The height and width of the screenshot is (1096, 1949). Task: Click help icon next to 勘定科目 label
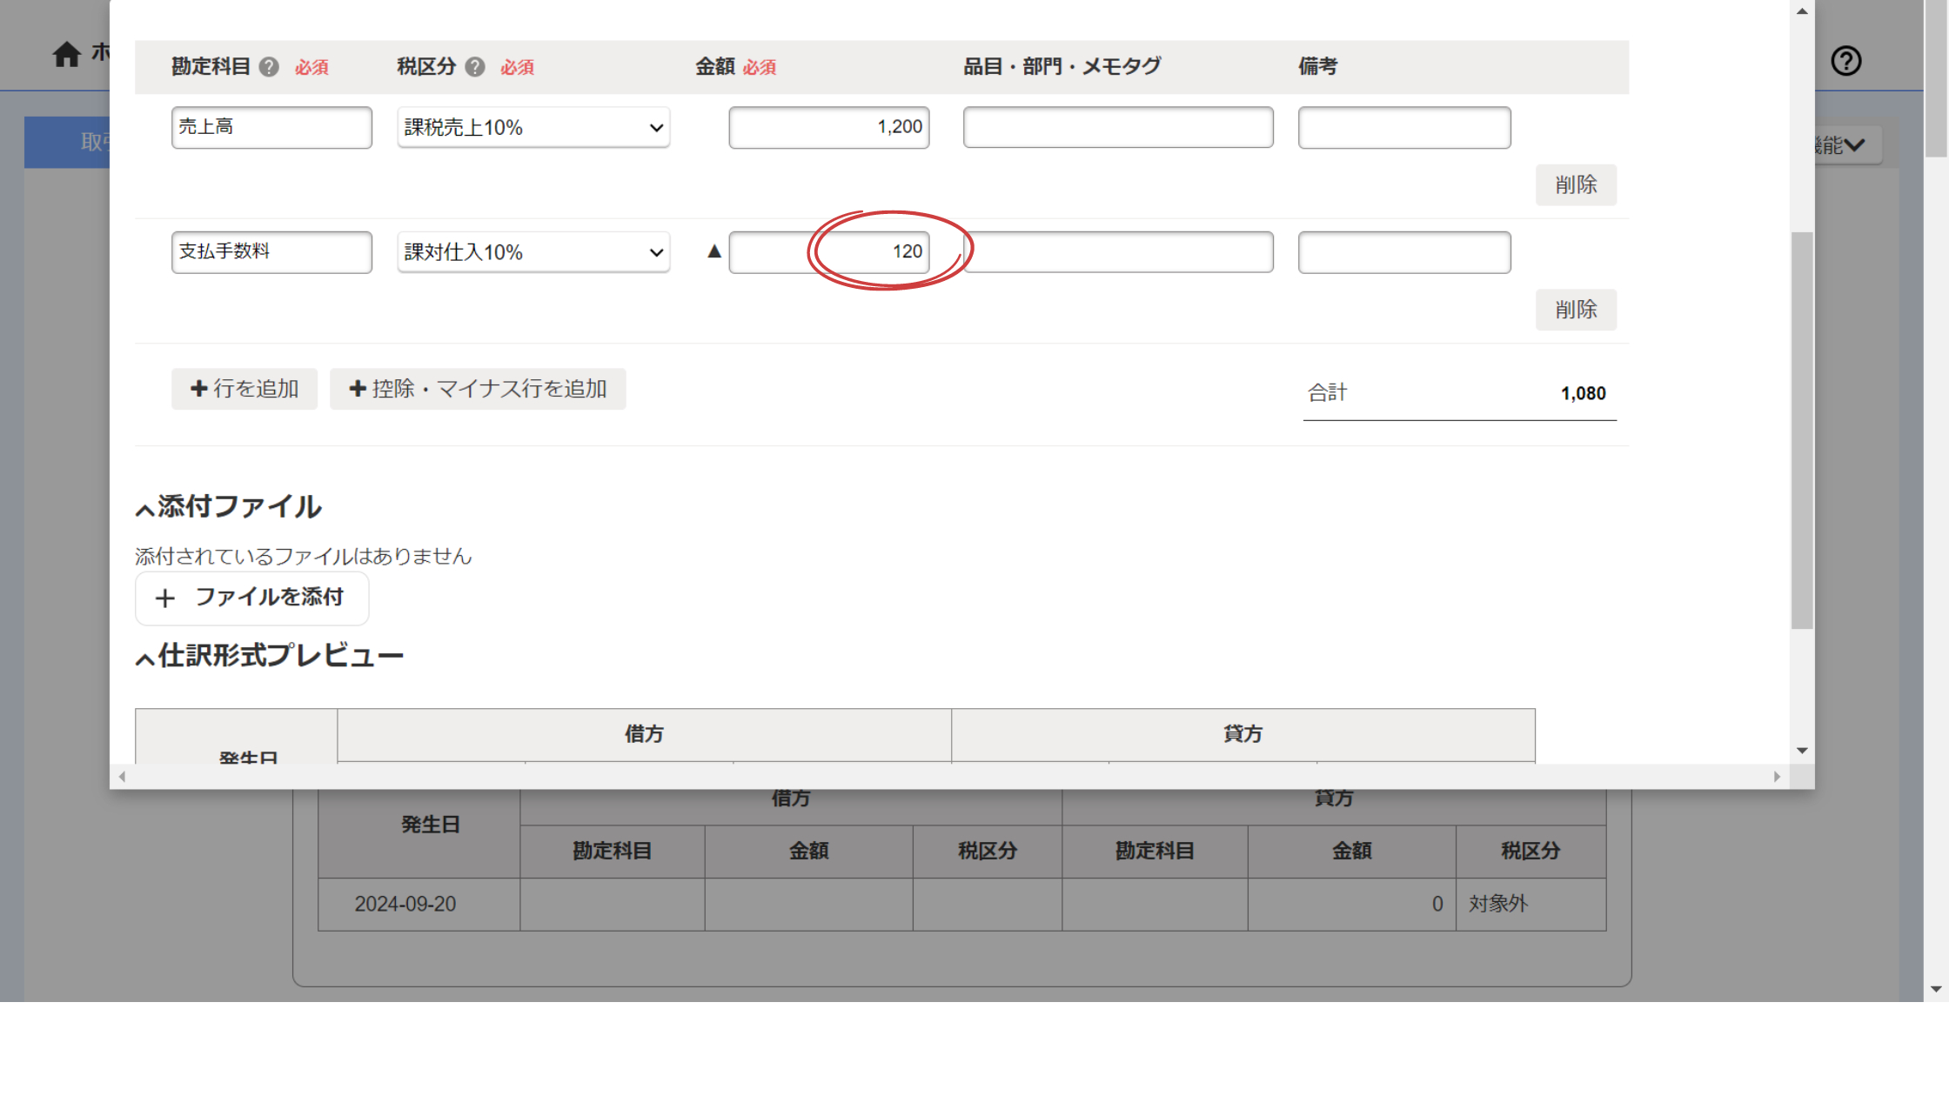pos(270,67)
